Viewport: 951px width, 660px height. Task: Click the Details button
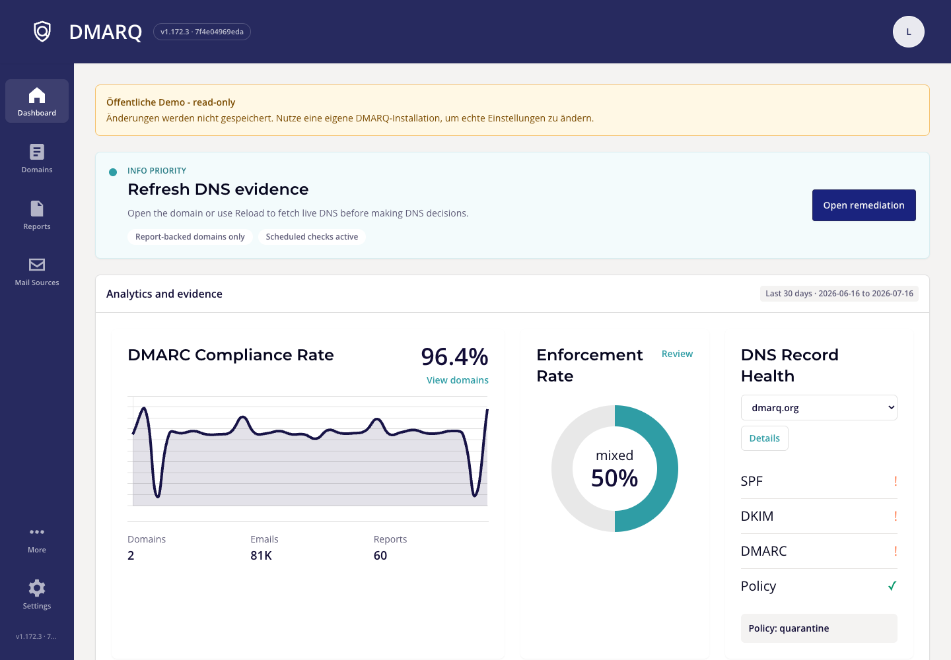click(765, 438)
